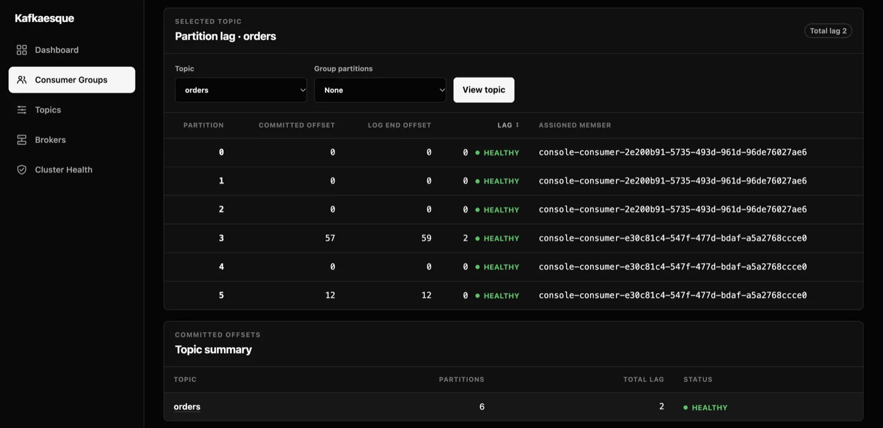
Task: Click the HEALTHY status of partition 0
Action: (497, 153)
